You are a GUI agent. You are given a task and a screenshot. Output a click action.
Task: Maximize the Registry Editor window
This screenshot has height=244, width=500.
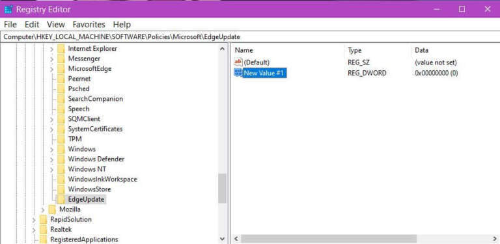click(462, 9)
